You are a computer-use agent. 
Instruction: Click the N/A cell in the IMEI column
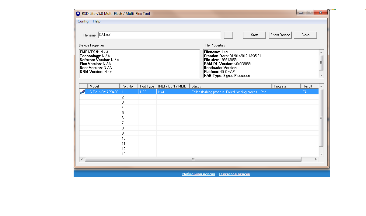click(x=173, y=92)
